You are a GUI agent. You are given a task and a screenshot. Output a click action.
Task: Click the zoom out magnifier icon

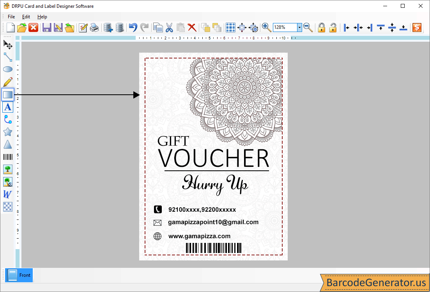(x=308, y=27)
